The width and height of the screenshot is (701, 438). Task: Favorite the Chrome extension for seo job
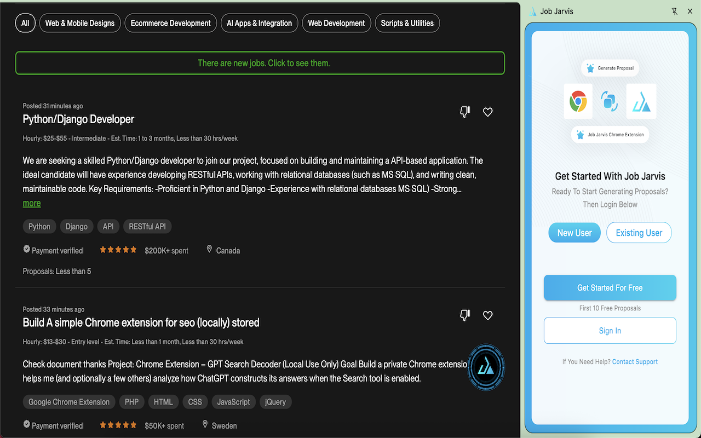click(488, 315)
